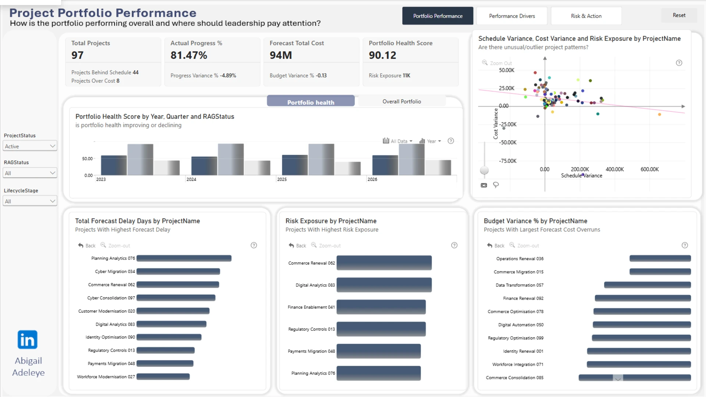Click Back arrow in Risk Exposure chart
Screen dimensions: 706x397
pyautogui.click(x=291, y=245)
